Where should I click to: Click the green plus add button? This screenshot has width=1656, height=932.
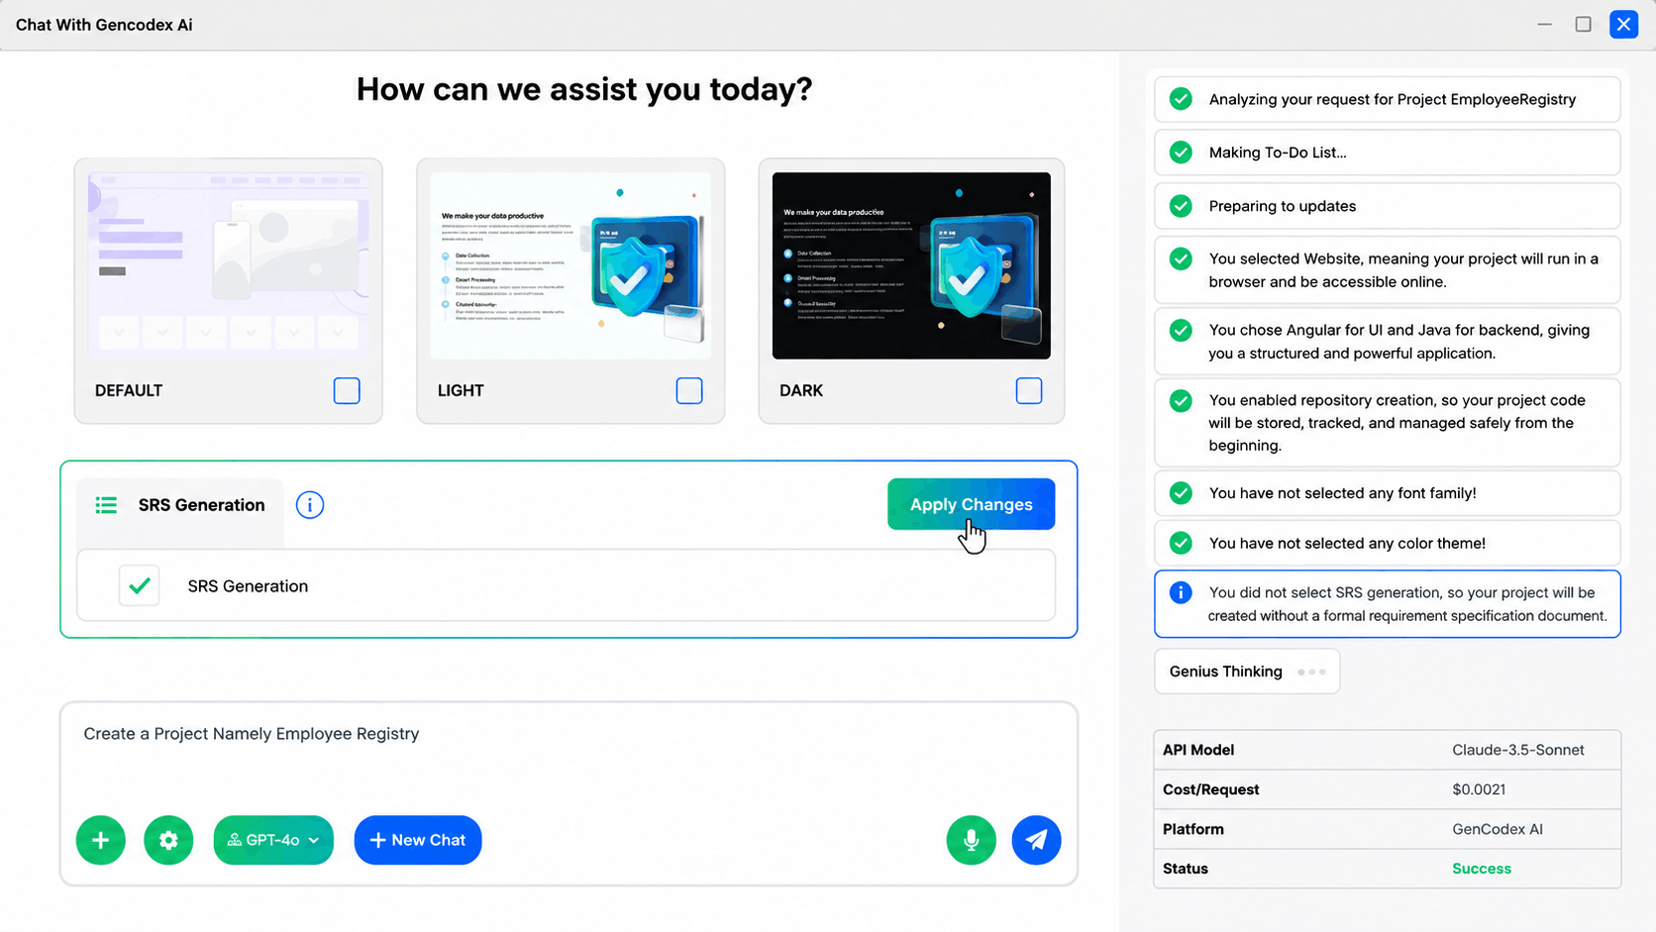point(101,840)
